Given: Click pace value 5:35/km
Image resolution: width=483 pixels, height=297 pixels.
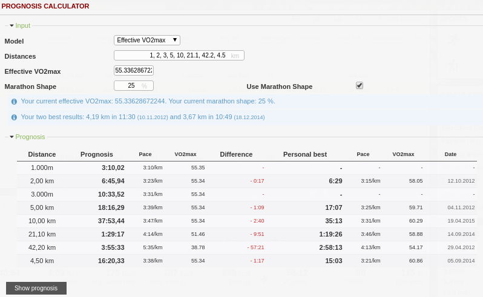Looking at the screenshot, I should (x=153, y=247).
